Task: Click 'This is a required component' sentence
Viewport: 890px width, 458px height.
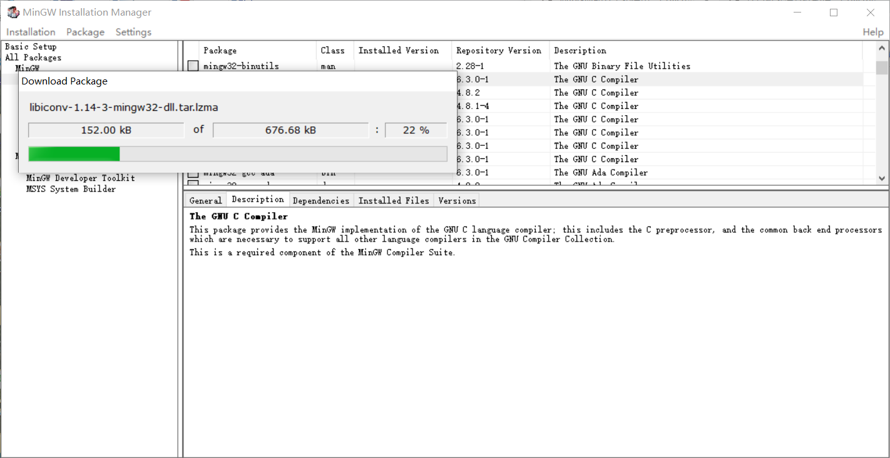Action: pos(322,253)
